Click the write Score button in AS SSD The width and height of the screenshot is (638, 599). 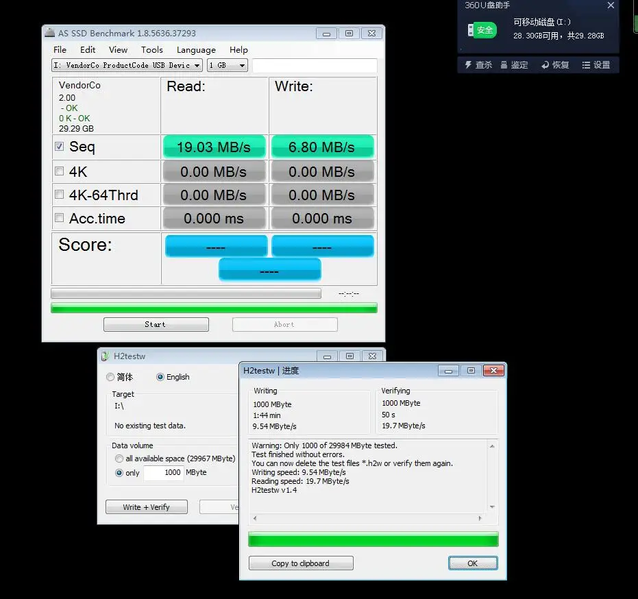[323, 246]
